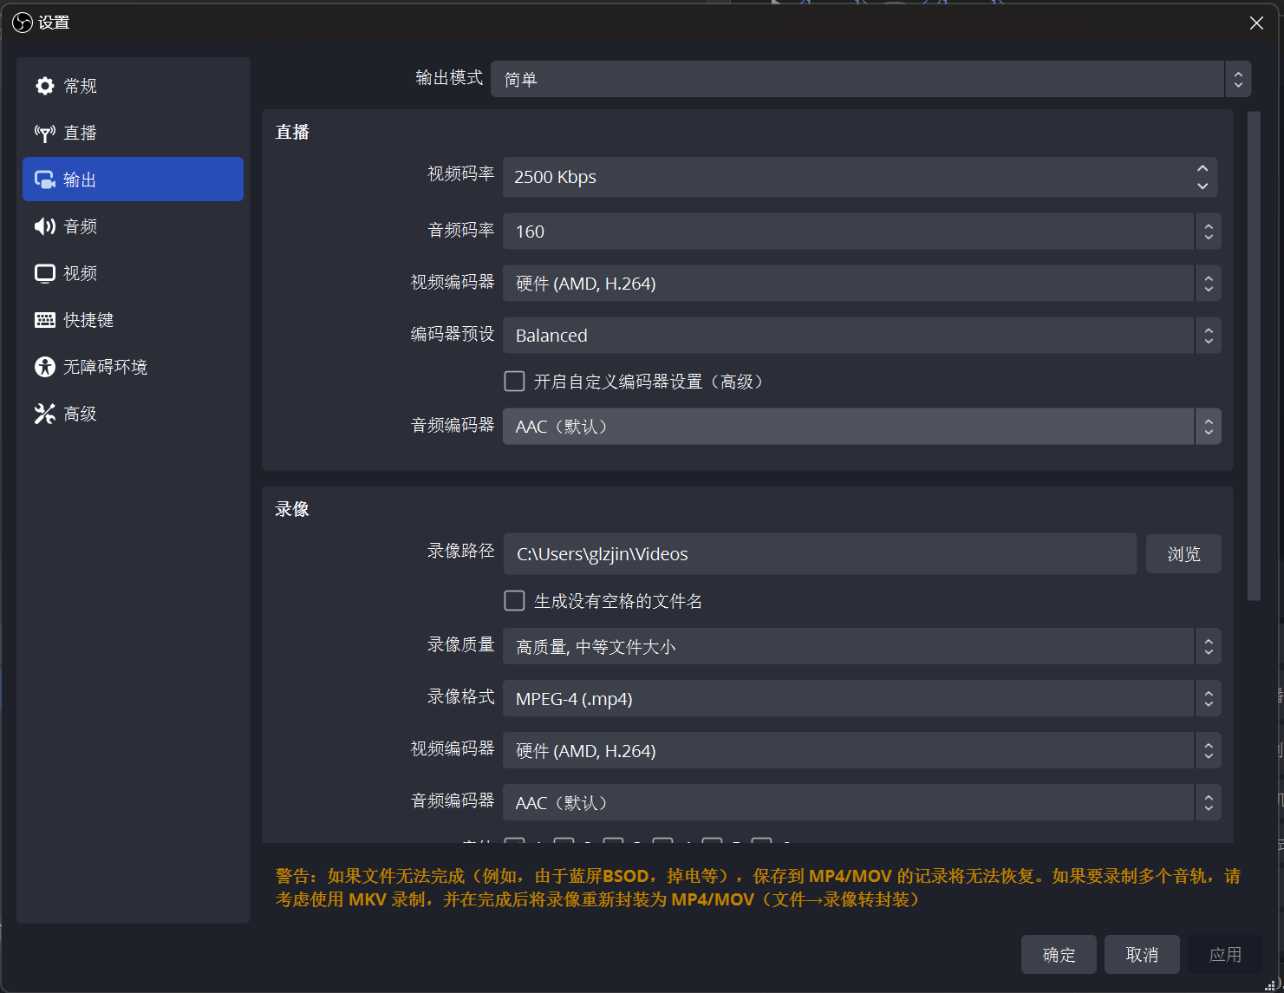Click the 输出 output icon in sidebar

coord(44,180)
